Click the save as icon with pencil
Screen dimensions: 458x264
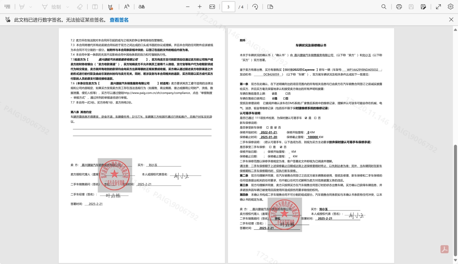(424, 7)
